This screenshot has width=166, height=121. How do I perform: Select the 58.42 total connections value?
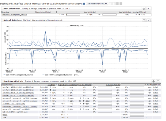pyautogui.click(x=63, y=117)
